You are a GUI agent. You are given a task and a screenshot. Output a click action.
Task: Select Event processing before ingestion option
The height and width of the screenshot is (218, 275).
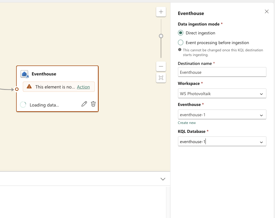[181, 43]
